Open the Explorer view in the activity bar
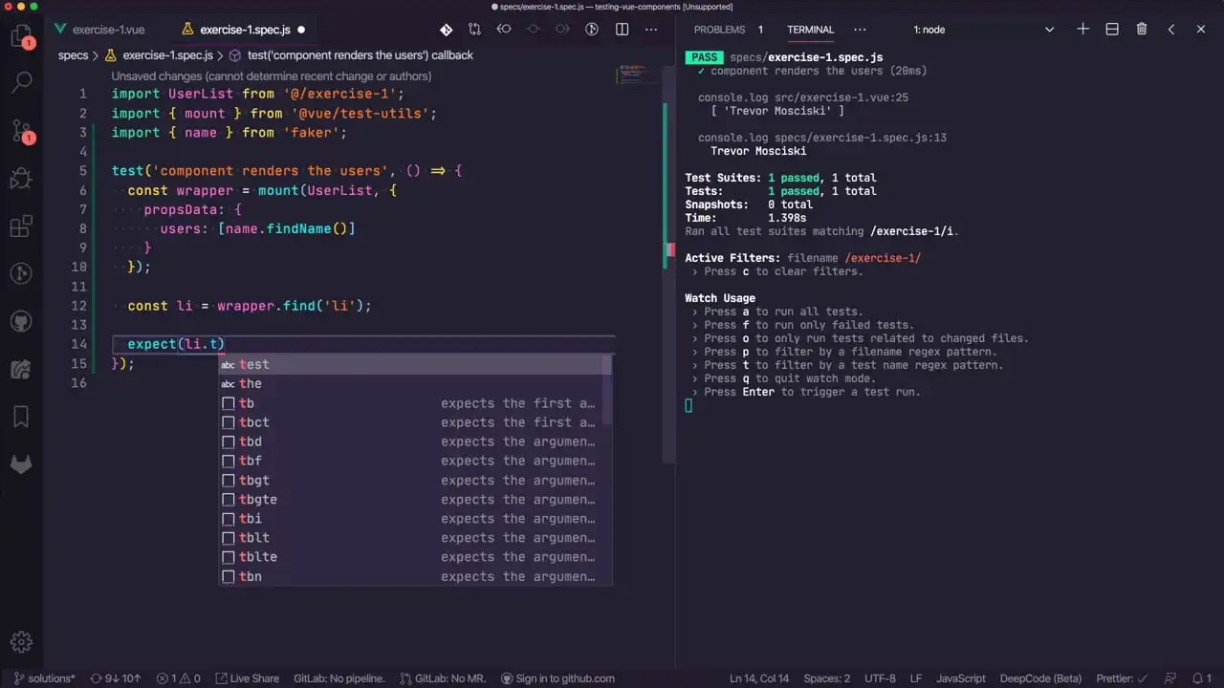This screenshot has width=1224, height=688. coord(21,37)
